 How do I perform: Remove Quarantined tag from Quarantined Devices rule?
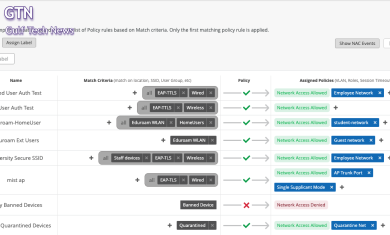click(x=211, y=225)
